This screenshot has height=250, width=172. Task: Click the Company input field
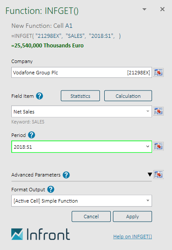click(x=82, y=73)
